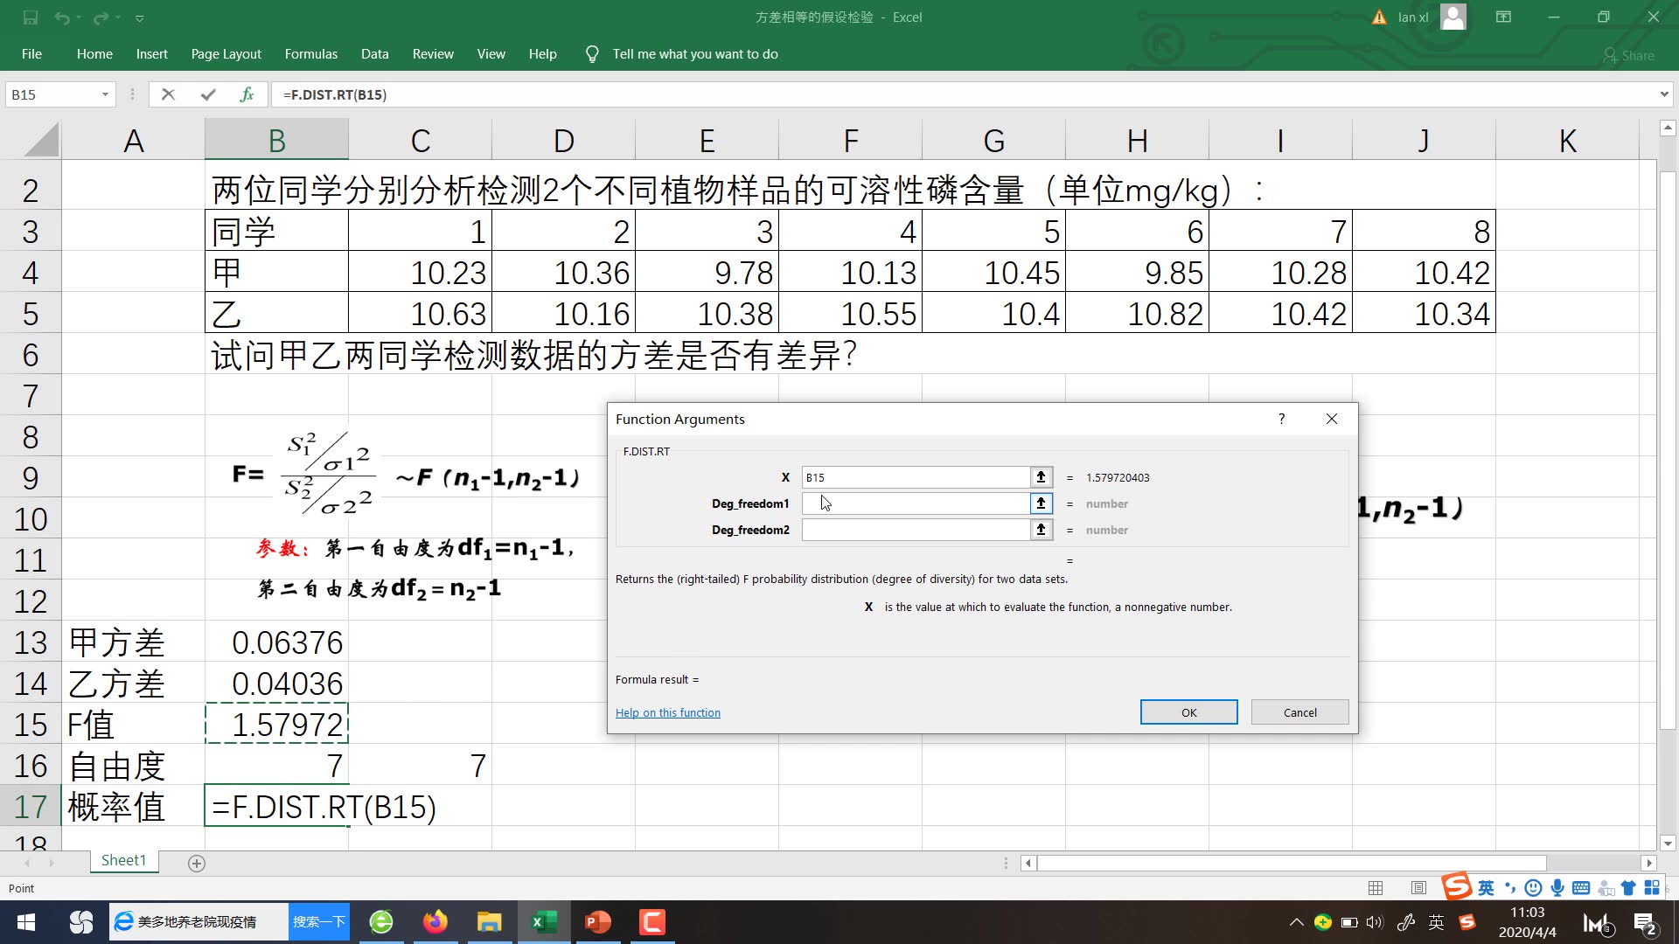The width and height of the screenshot is (1679, 944).
Task: Switch to Page Layout view in status bar
Action: point(1418,887)
